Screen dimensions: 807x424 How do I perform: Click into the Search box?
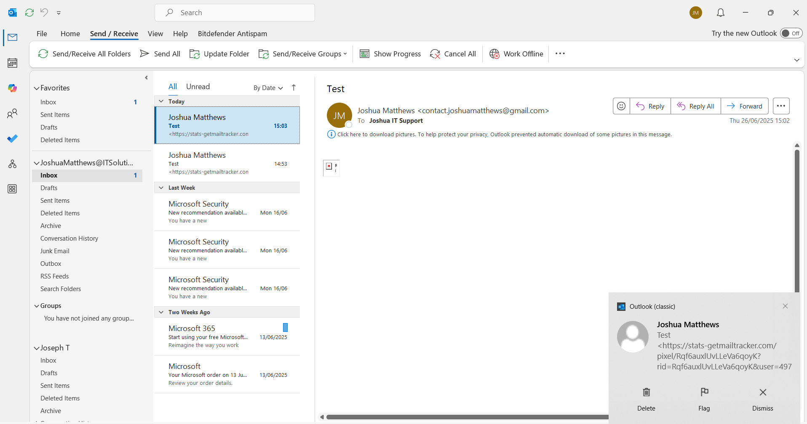[x=235, y=13]
